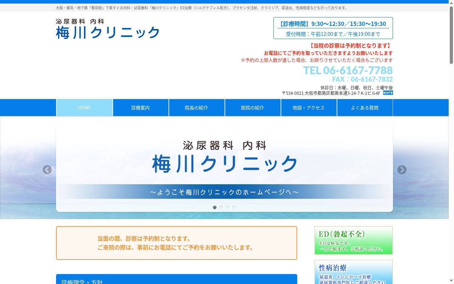The width and height of the screenshot is (454, 284).
Task: Click the 休診日 closed days text
Action: coord(356,87)
